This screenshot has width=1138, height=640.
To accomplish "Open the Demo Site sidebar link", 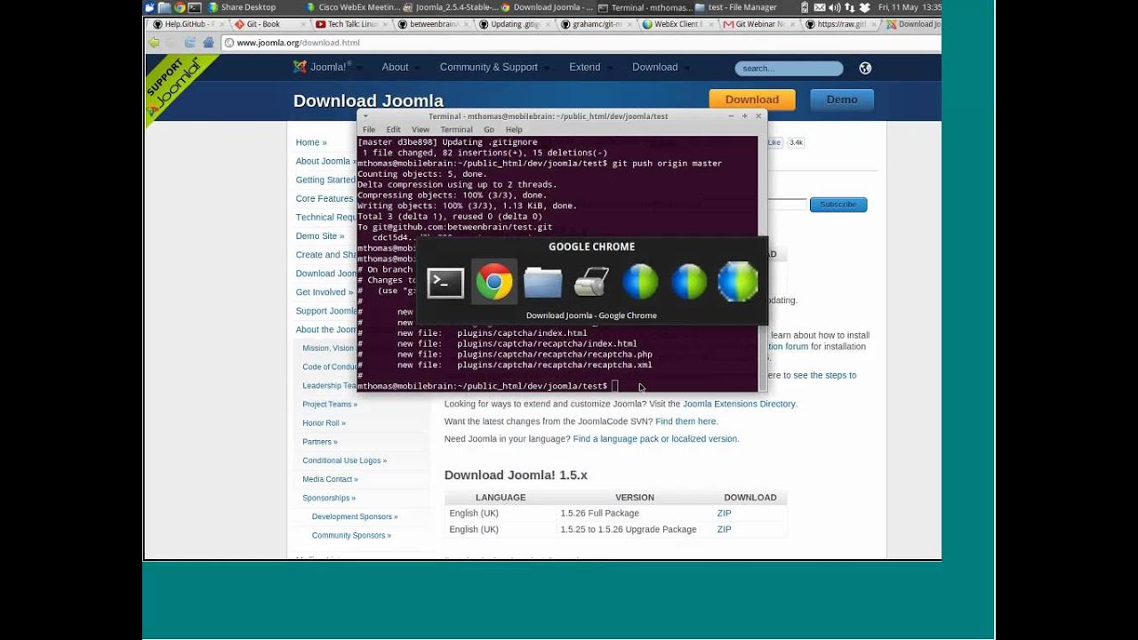I will tap(321, 236).
